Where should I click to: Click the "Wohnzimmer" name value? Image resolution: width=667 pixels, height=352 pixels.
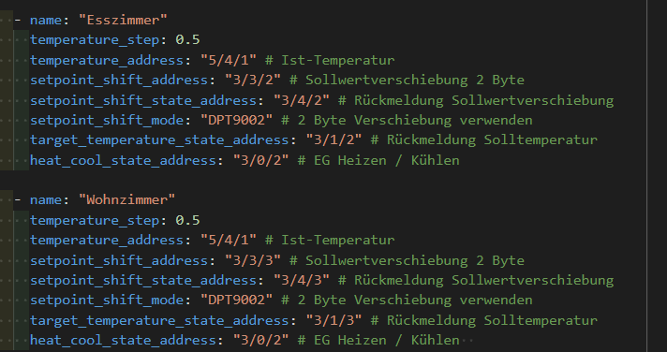(126, 199)
